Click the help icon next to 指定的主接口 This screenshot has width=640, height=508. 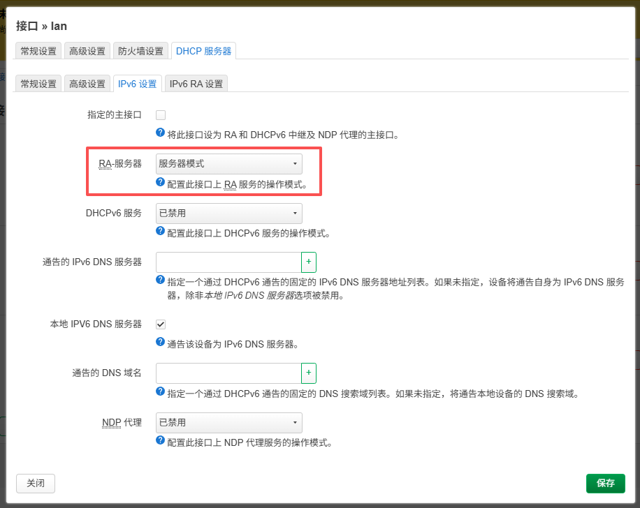[159, 132]
